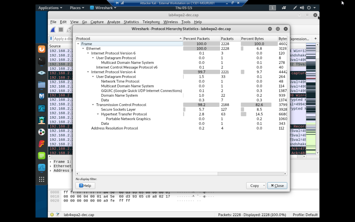The image size is (355, 222).
Task: Click the display filter bookmark icon
Action: tap(51, 39)
